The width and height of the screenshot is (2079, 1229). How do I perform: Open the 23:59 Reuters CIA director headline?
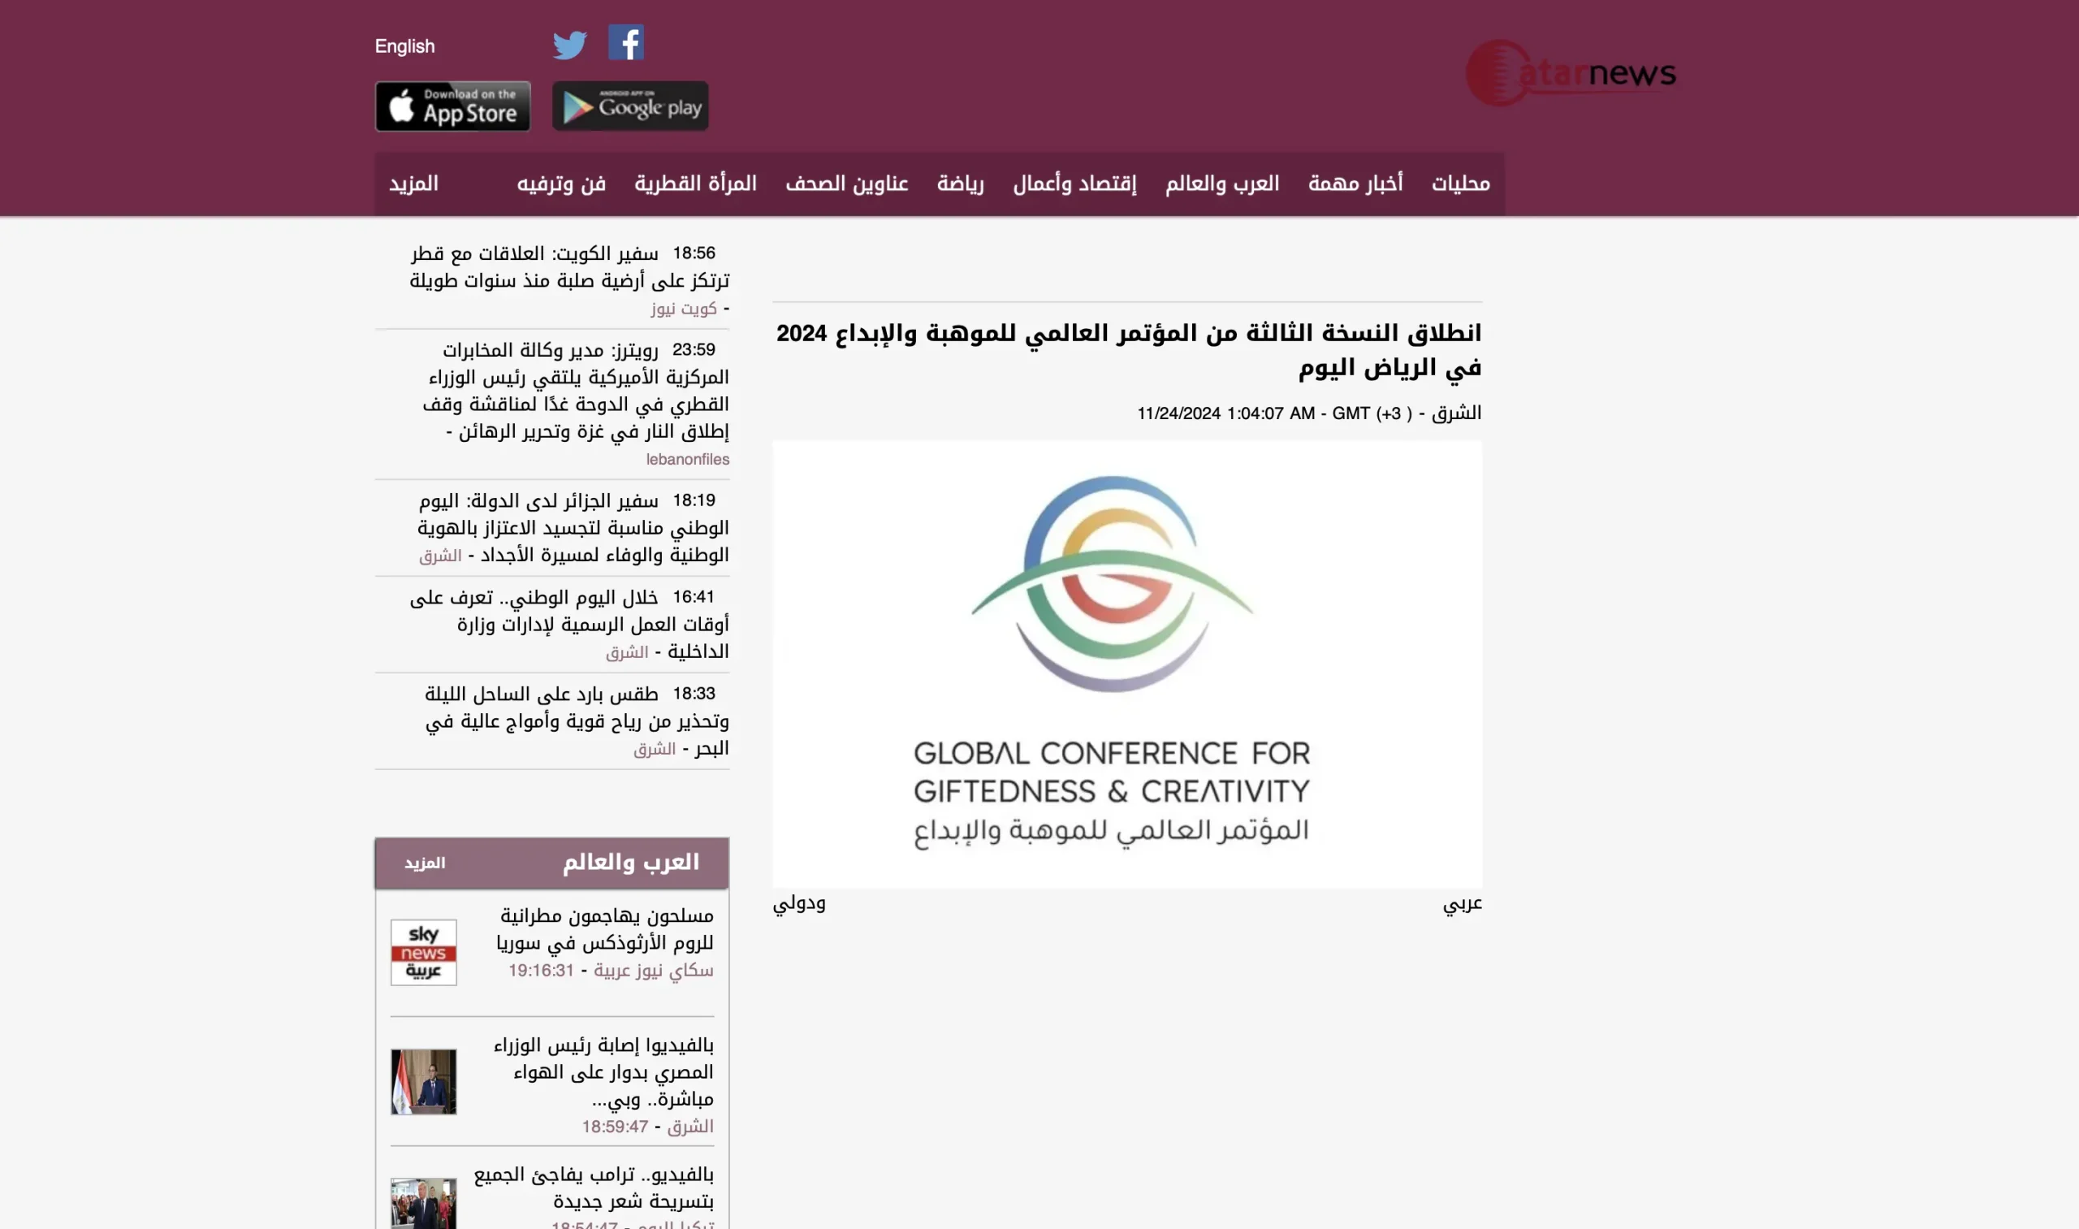(x=577, y=391)
